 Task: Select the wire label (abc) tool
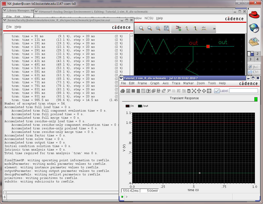point(204,28)
